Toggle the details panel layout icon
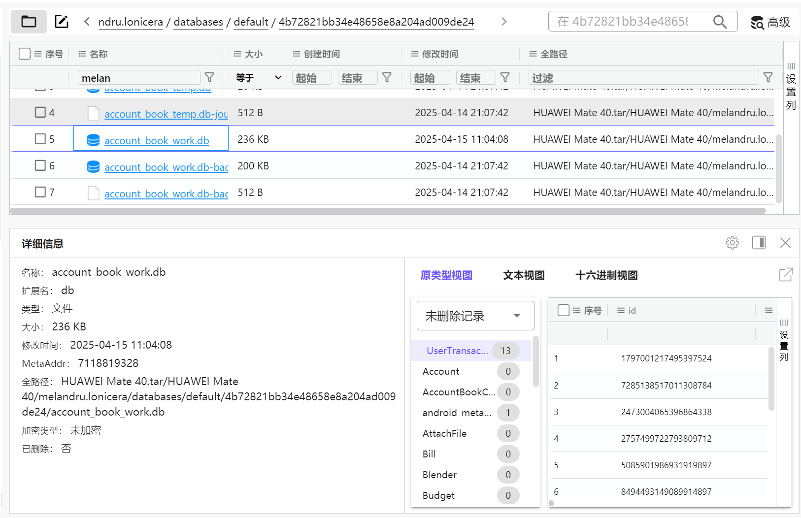Viewport: 801px width, 518px height. coord(759,243)
